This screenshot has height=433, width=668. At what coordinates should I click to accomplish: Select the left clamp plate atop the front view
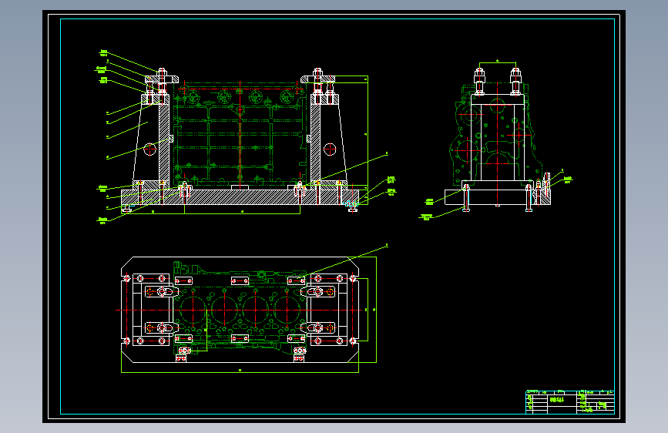(x=162, y=79)
